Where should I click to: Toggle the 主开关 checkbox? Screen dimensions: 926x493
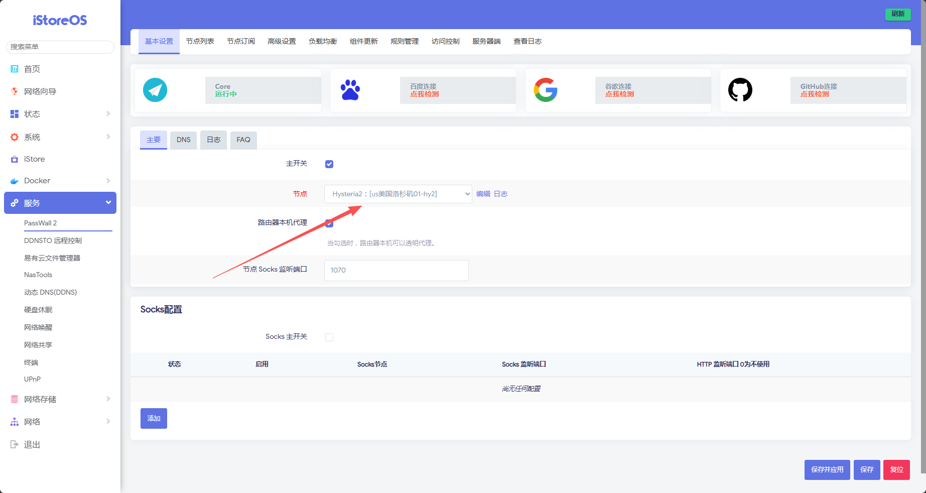point(329,164)
